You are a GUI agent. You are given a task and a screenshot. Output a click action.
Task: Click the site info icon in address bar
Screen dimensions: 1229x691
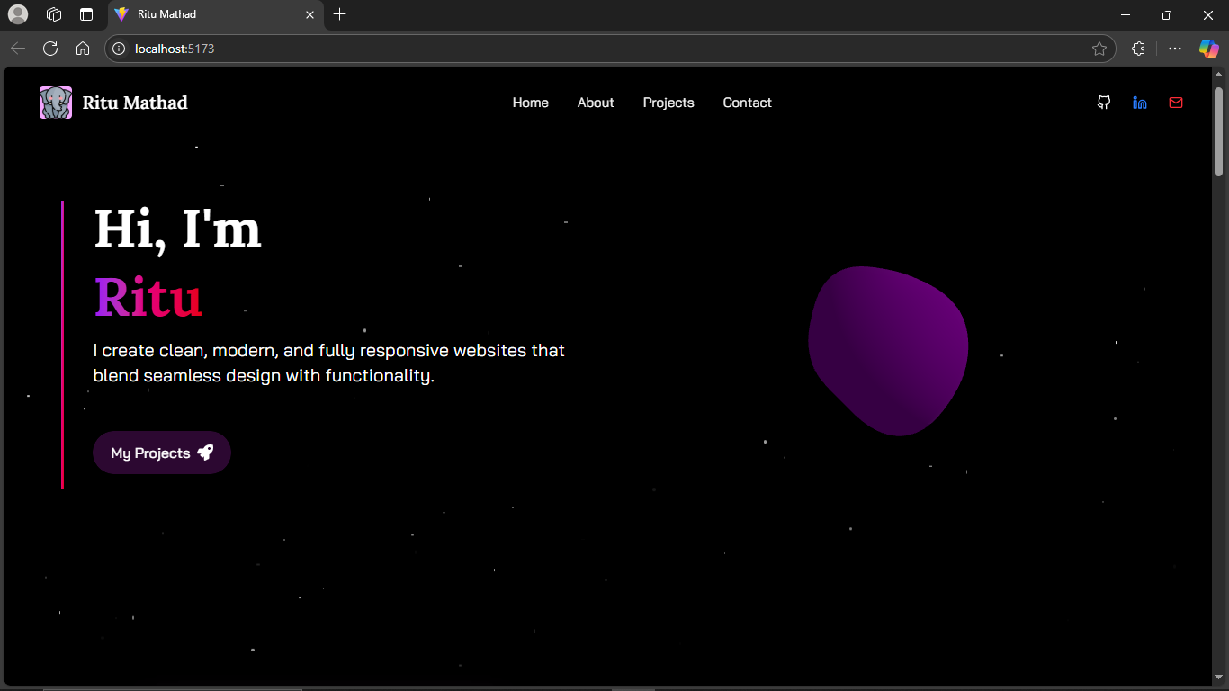[x=119, y=49]
